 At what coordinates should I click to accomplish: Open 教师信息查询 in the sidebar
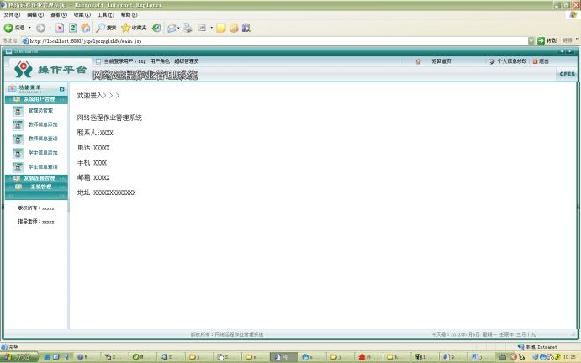pyautogui.click(x=43, y=139)
